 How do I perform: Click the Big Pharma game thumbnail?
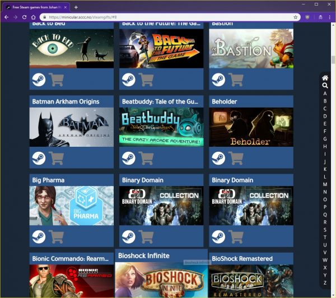72,206
